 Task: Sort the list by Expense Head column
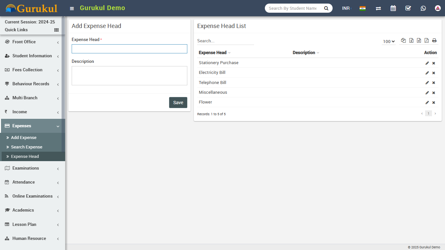[213, 53]
